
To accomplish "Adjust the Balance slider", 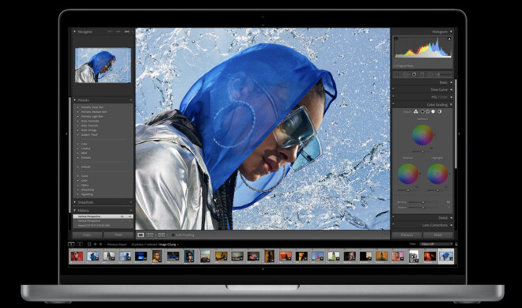I will click(x=423, y=208).
